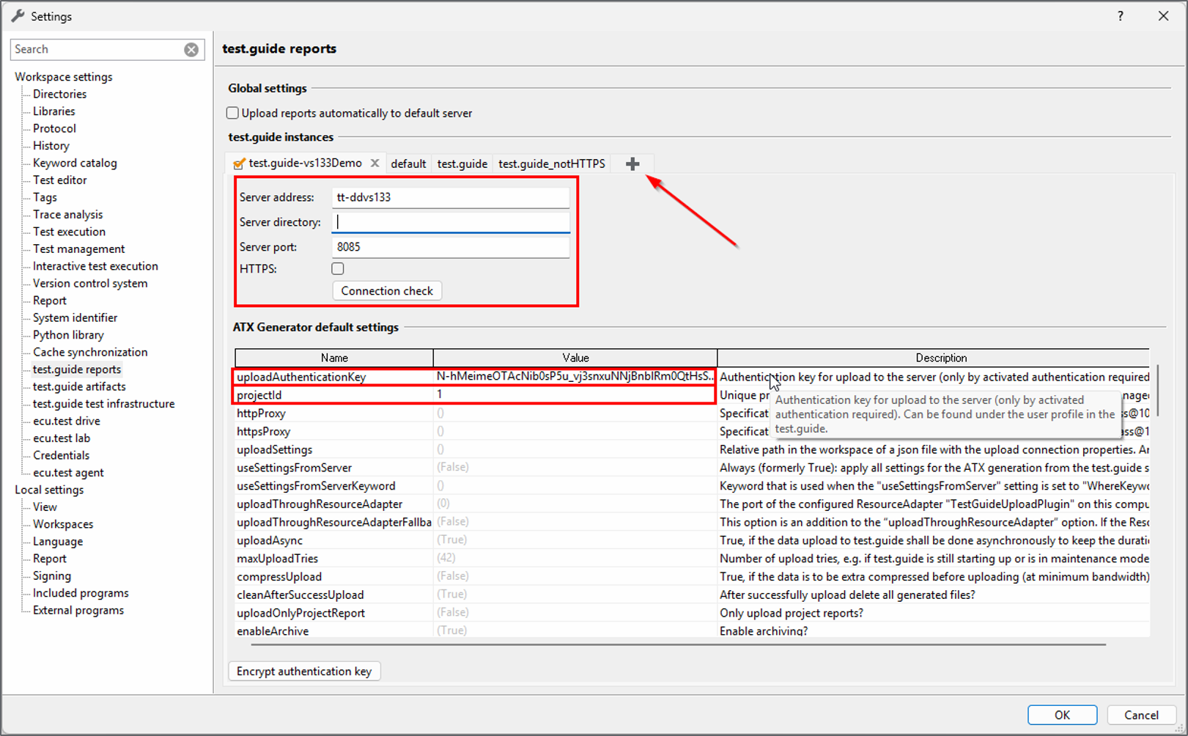Screen dimensions: 1188x736
Task: Open ecu.test lab settings
Action: point(62,438)
